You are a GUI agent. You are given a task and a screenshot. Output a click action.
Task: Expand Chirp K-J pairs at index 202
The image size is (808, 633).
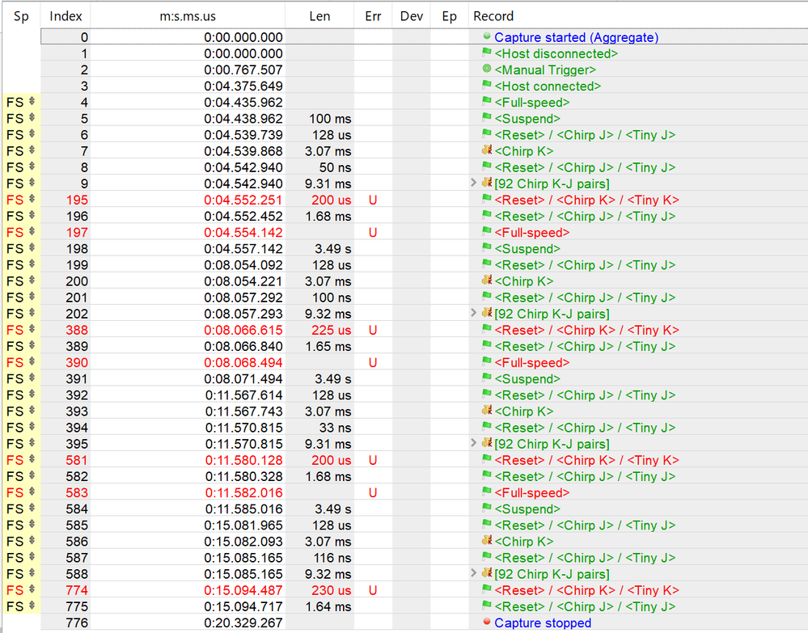(474, 313)
